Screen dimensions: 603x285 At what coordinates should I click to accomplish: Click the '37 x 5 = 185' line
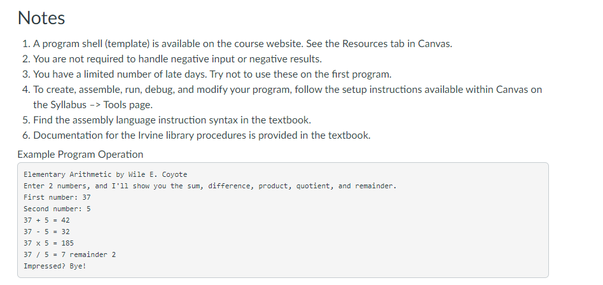click(x=48, y=243)
